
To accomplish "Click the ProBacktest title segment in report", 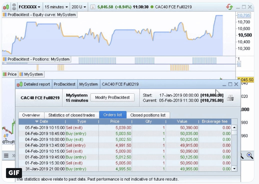I will 64,84.
